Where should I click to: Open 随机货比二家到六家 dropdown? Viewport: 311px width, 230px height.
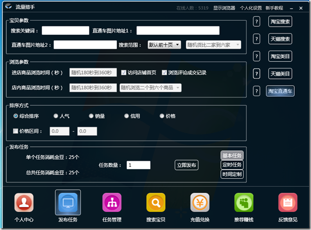[x=213, y=45]
